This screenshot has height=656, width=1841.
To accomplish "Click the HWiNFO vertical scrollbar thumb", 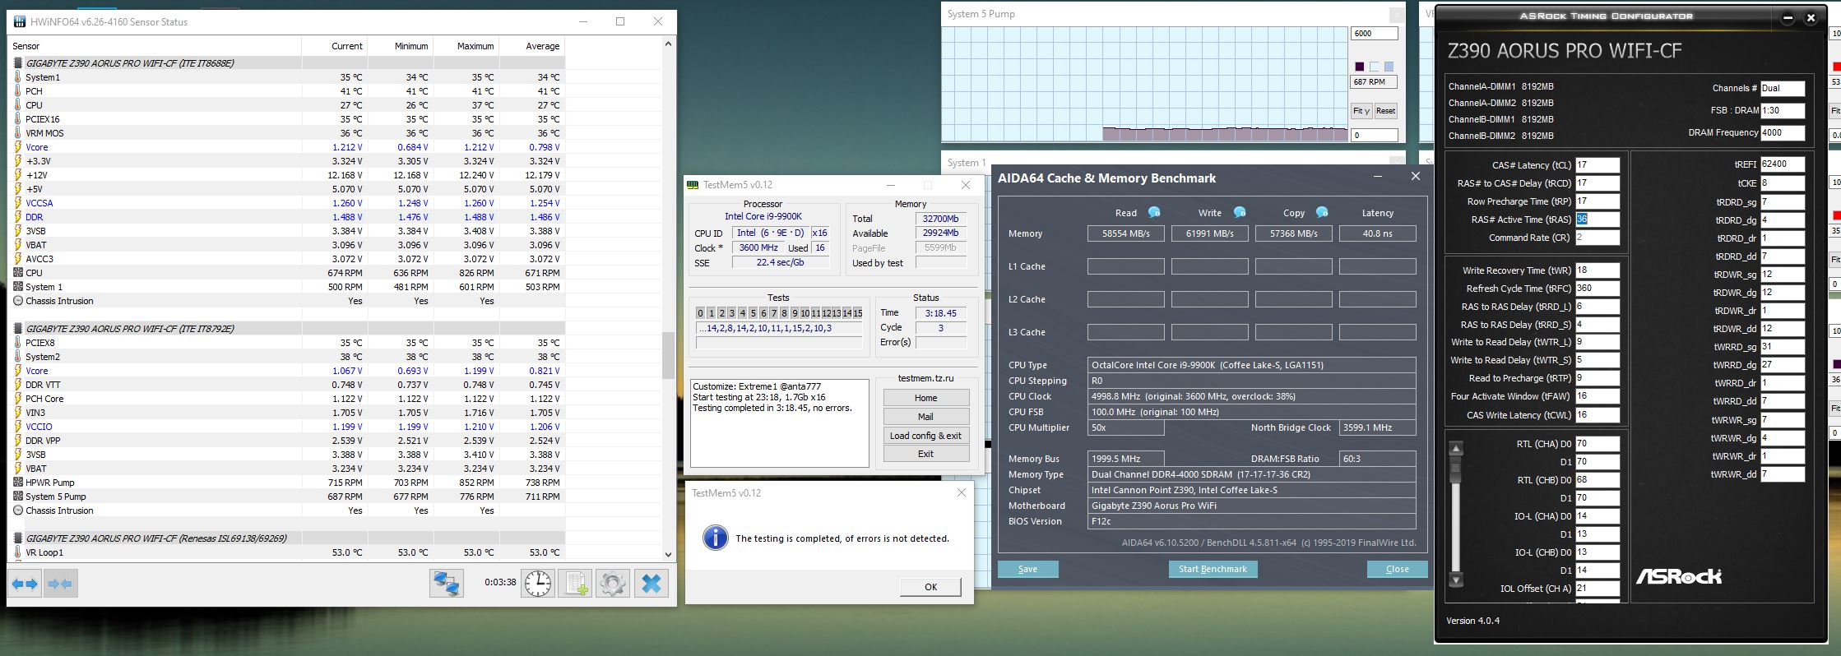I will [x=668, y=356].
